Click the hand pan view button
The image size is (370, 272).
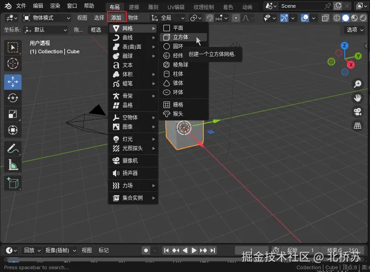click(x=358, y=98)
